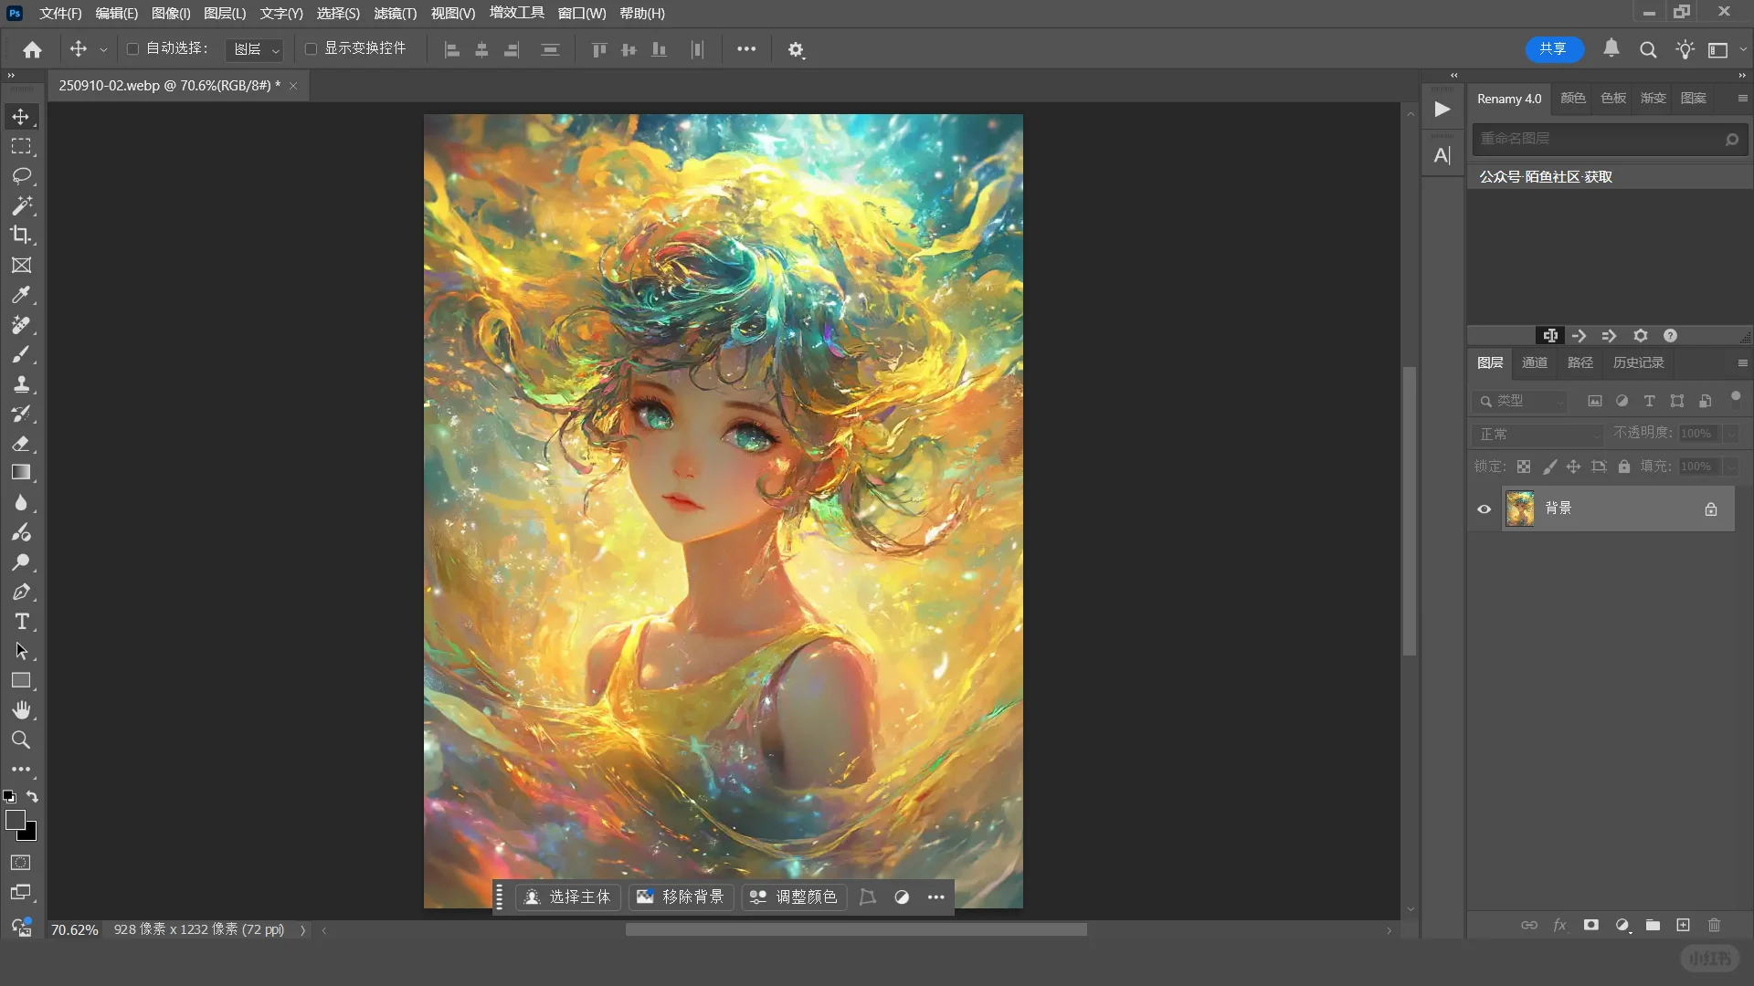
Task: Open the layer filter 类型 dropdown
Action: tap(1520, 401)
